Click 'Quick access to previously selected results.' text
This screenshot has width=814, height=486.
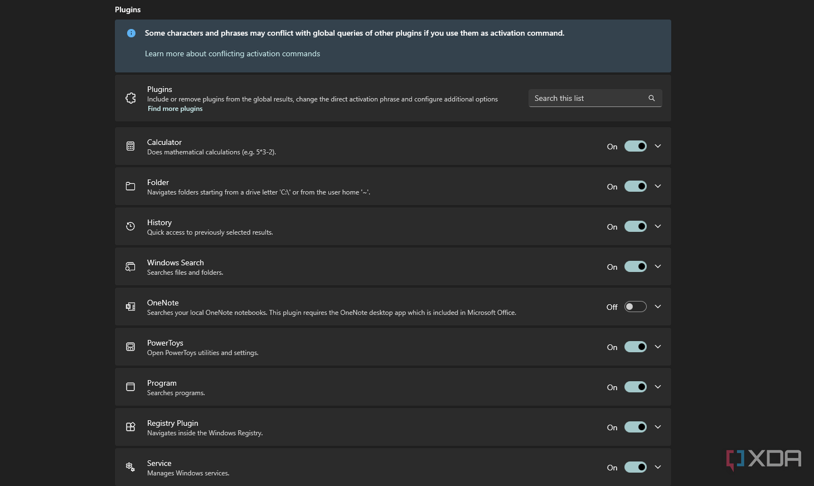click(x=210, y=232)
